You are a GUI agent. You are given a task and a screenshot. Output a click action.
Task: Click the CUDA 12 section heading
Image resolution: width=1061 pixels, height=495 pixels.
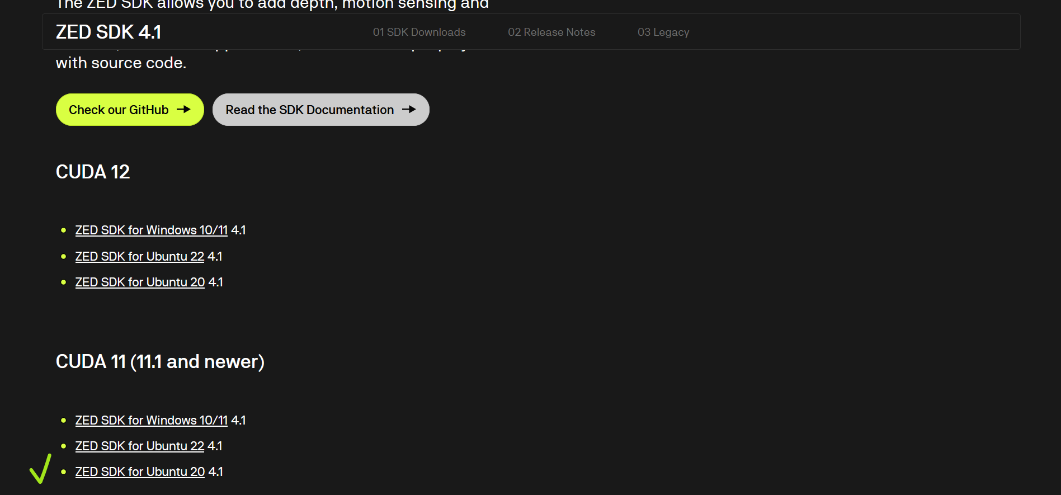[x=93, y=172]
